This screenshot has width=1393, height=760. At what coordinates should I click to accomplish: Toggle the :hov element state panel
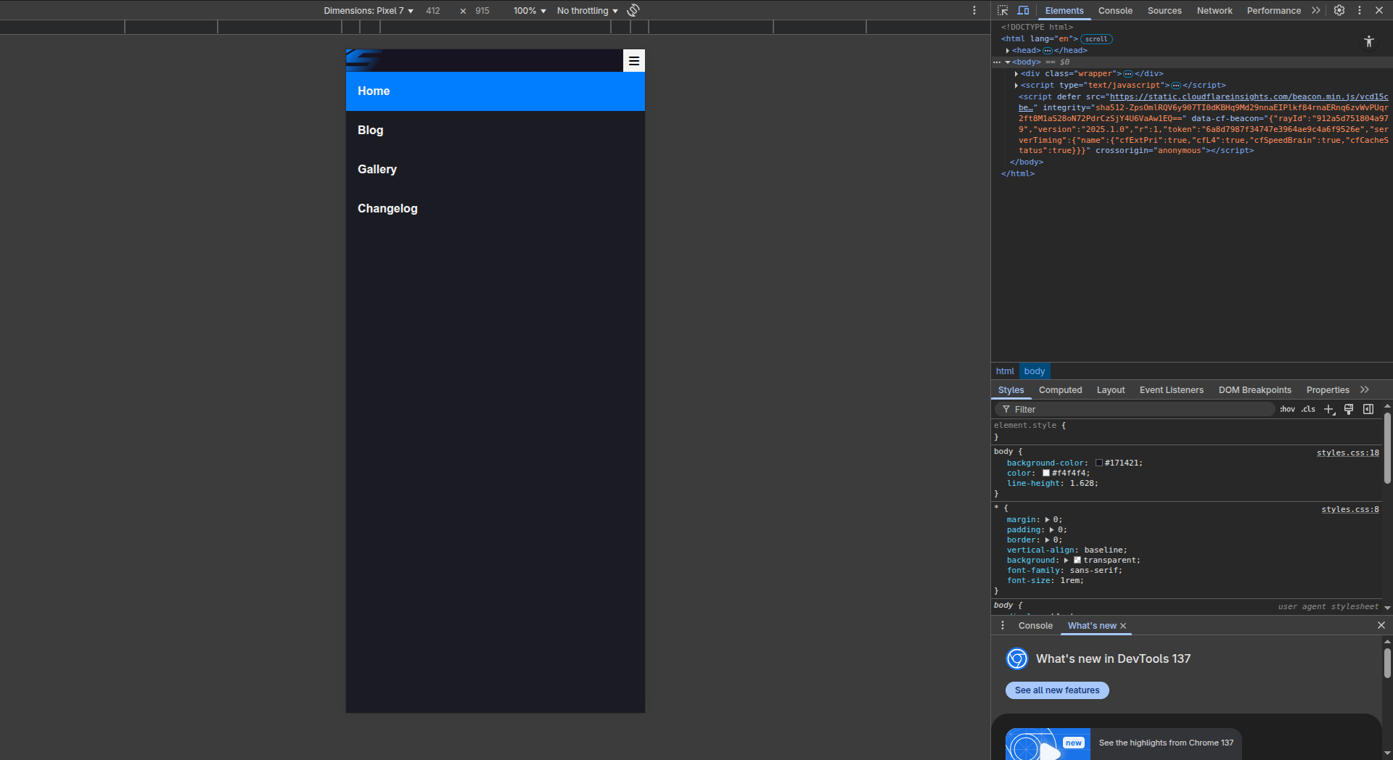(x=1287, y=409)
